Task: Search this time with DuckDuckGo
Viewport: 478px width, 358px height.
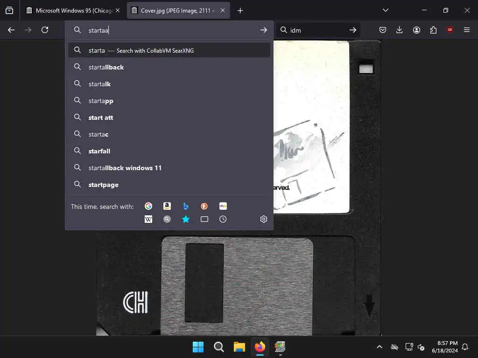Action: 204,206
